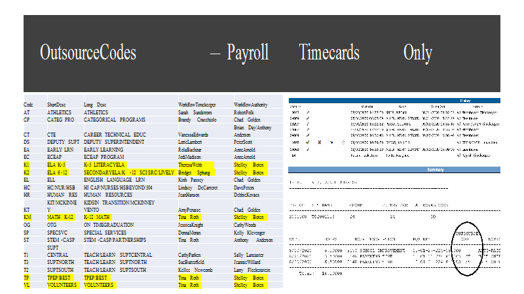The height and width of the screenshot is (294, 524).
Task: Select the highlighted VL code cell
Action: [27, 285]
